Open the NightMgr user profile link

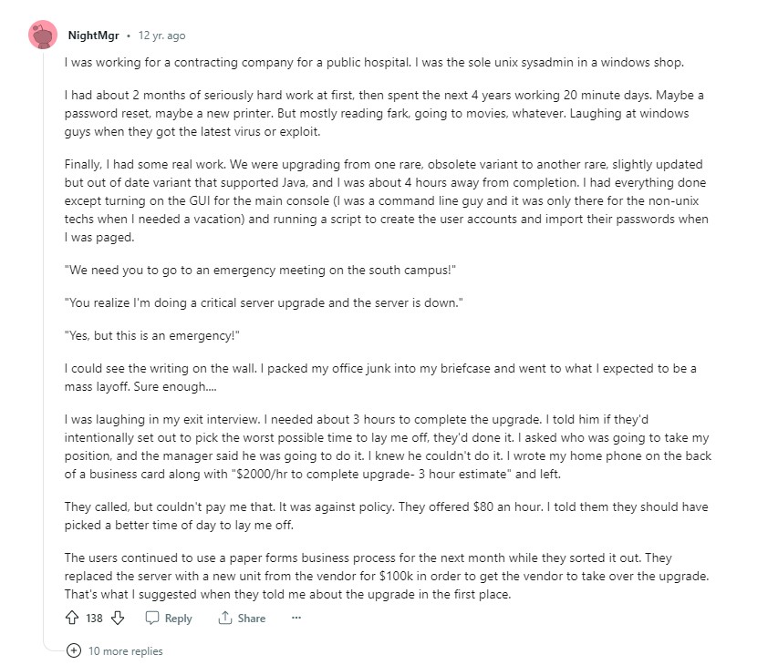[94, 36]
